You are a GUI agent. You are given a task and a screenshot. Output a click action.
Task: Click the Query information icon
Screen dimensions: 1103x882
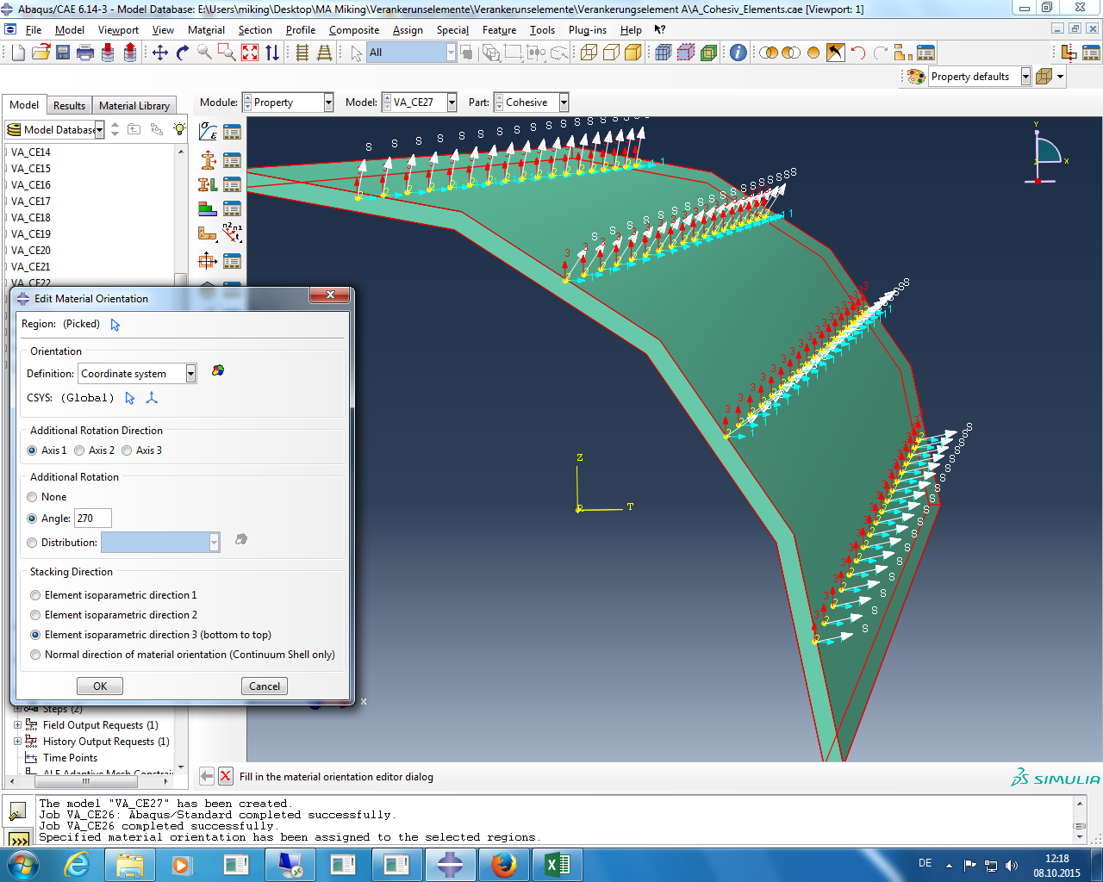click(x=738, y=53)
